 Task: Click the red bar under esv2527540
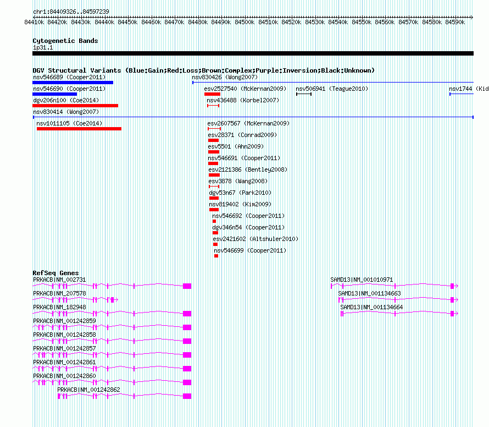point(213,94)
